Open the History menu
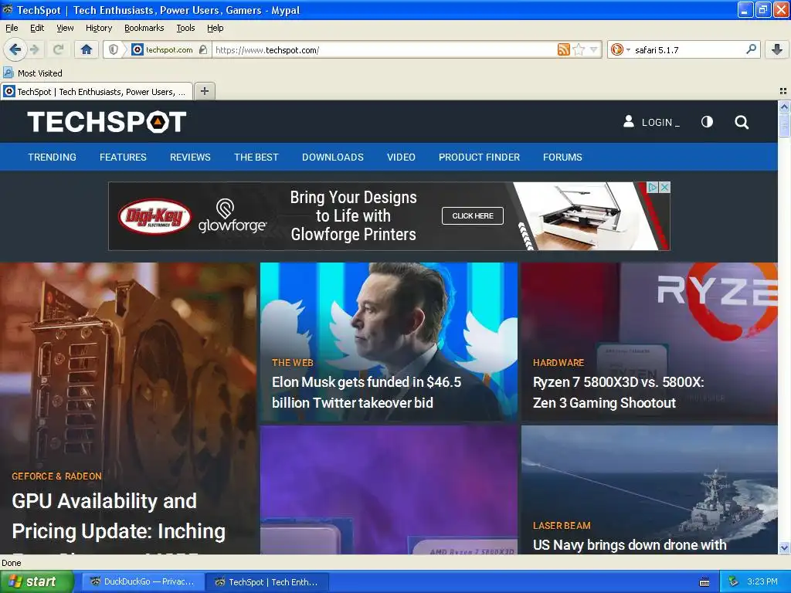 coord(99,28)
